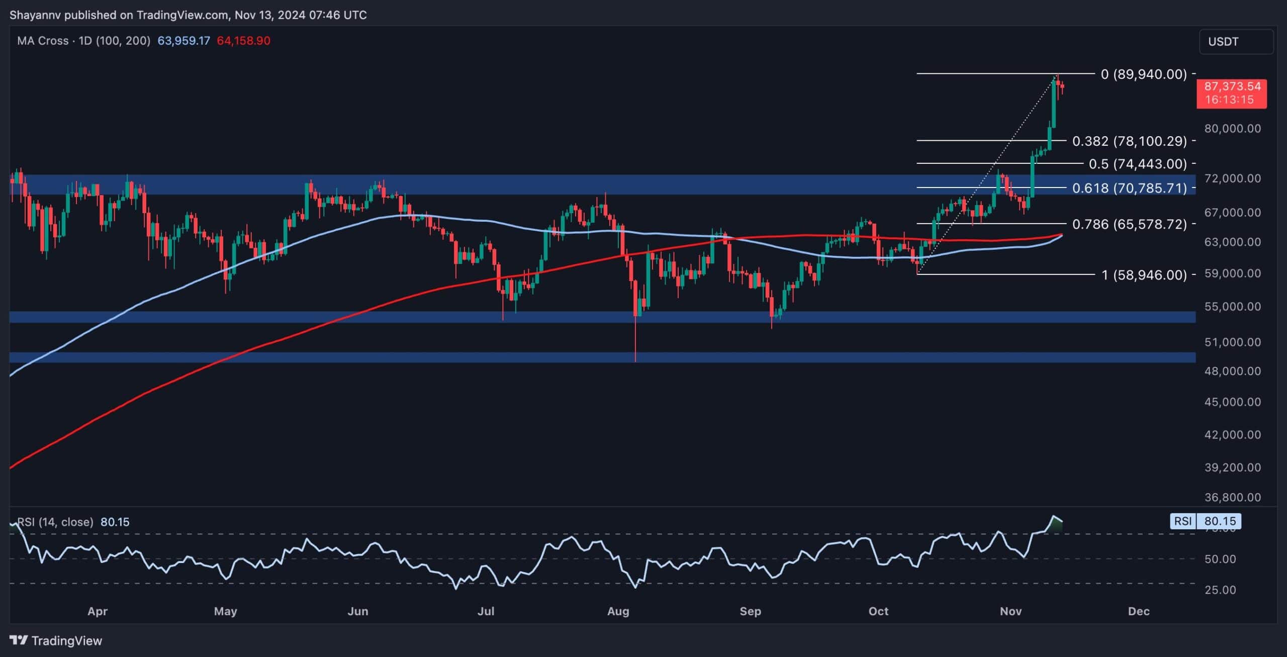Click the Dec label on time axis
Screen dimensions: 1287x657
1139,611
